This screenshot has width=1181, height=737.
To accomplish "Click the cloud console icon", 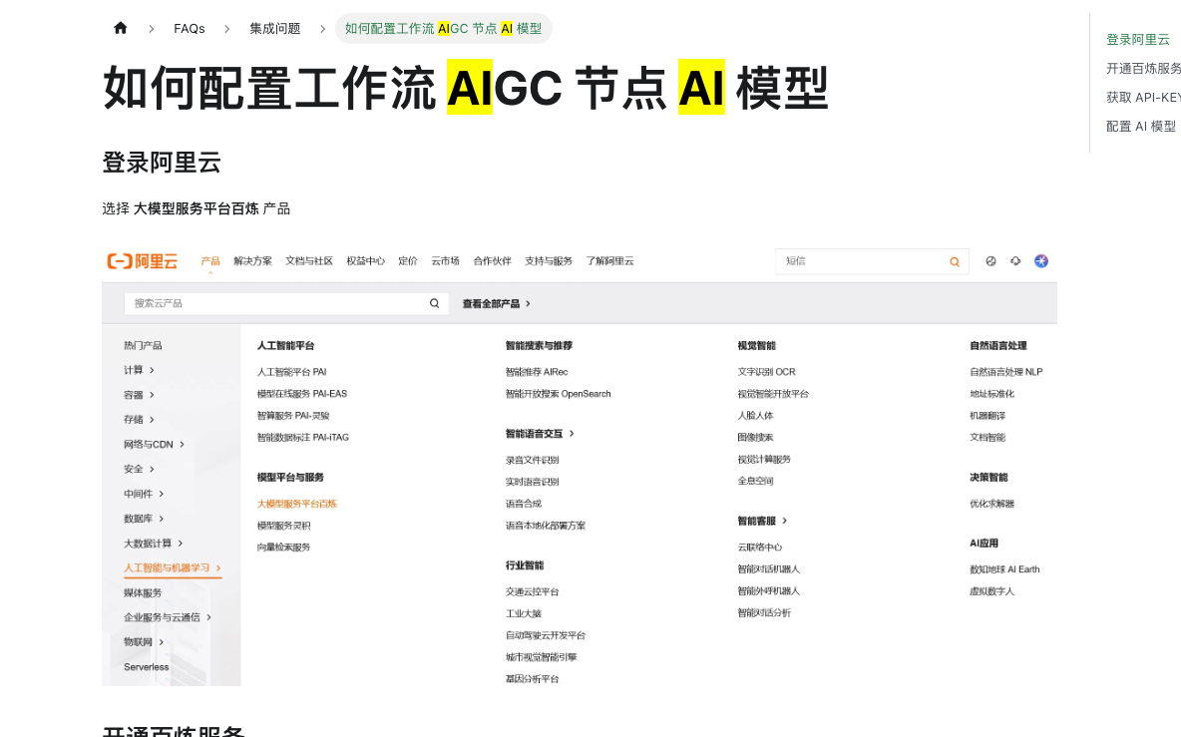I will [1015, 261].
